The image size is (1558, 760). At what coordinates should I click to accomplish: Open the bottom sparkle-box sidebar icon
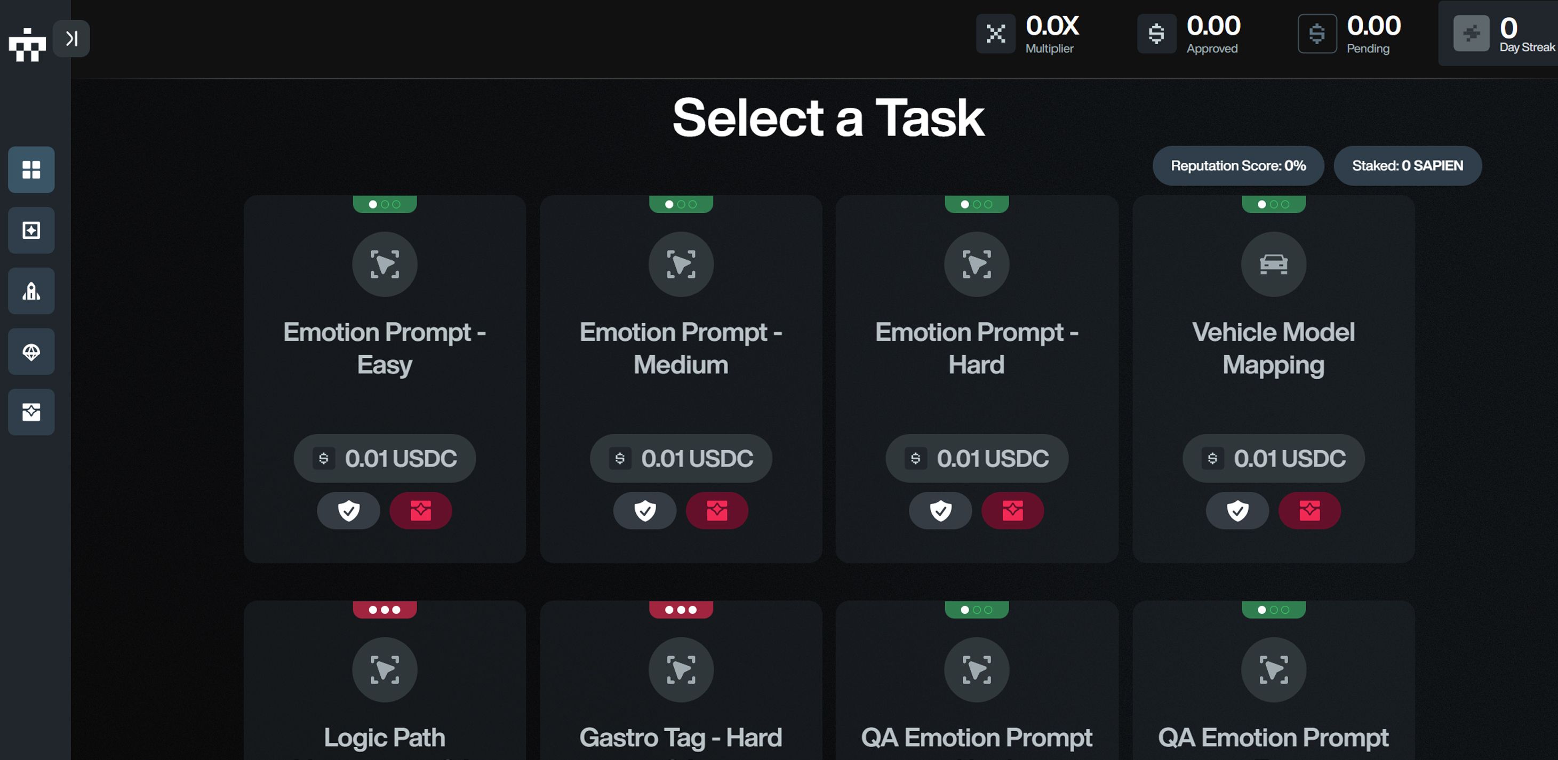tap(31, 412)
